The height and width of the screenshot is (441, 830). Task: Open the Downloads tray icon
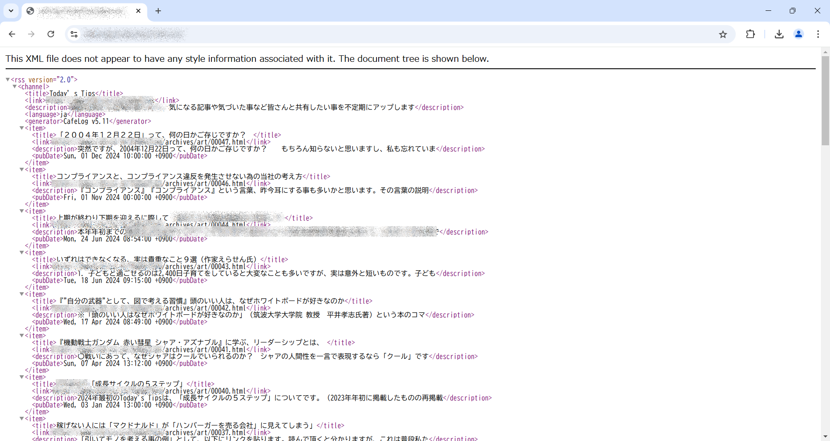tap(779, 34)
